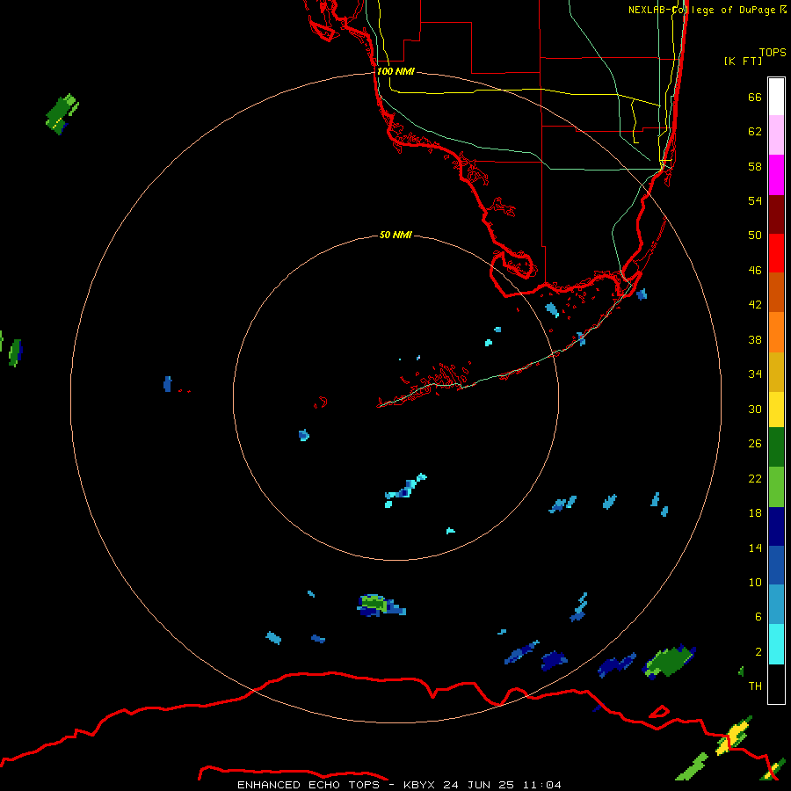
Task: Click the cyan swatch above 2
Action: [776, 644]
